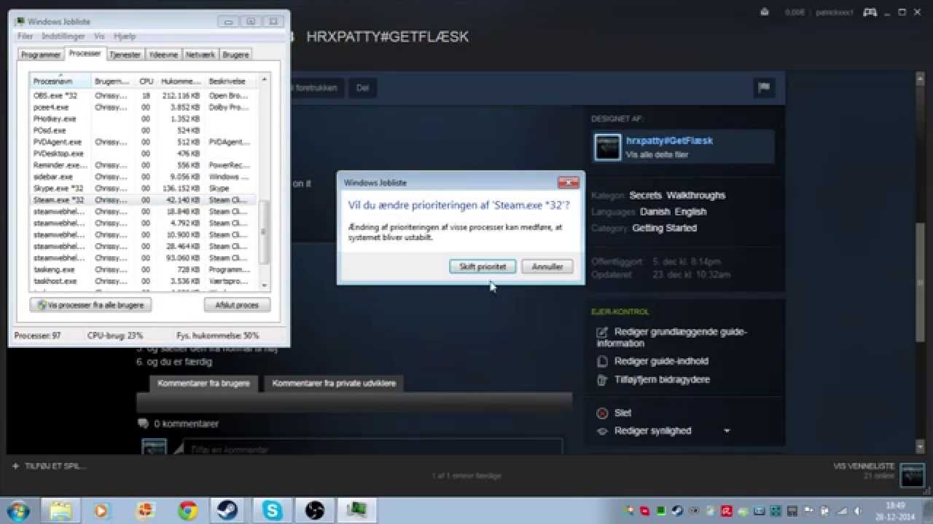Sort by the Procesnavn column header
The image size is (933, 524).
click(60, 81)
